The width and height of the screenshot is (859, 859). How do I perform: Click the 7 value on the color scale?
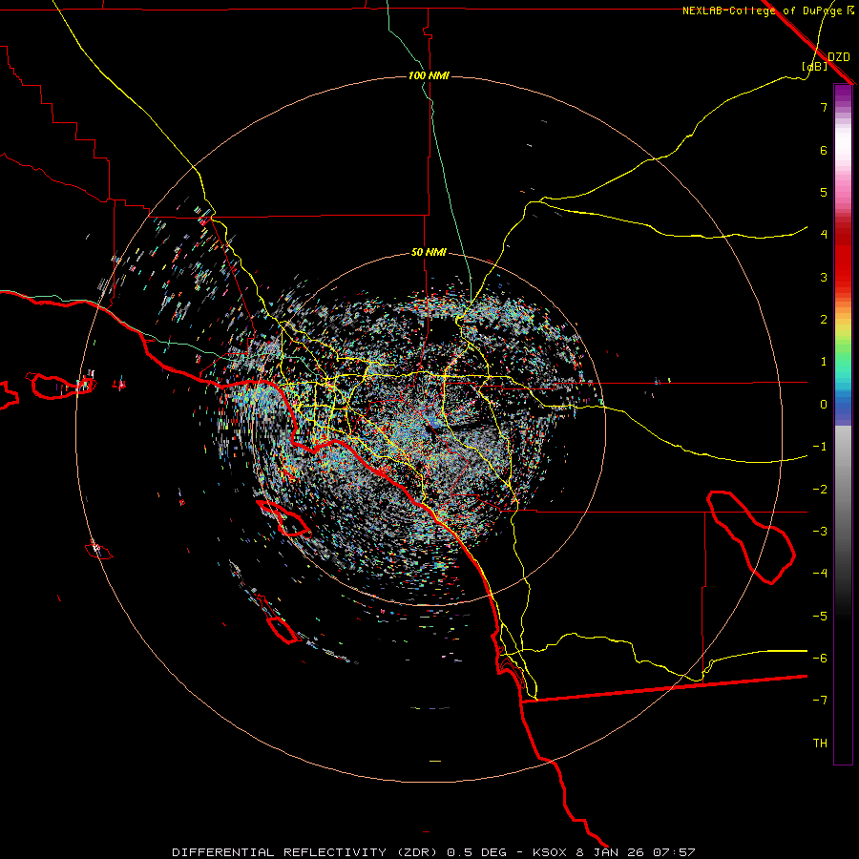(824, 107)
